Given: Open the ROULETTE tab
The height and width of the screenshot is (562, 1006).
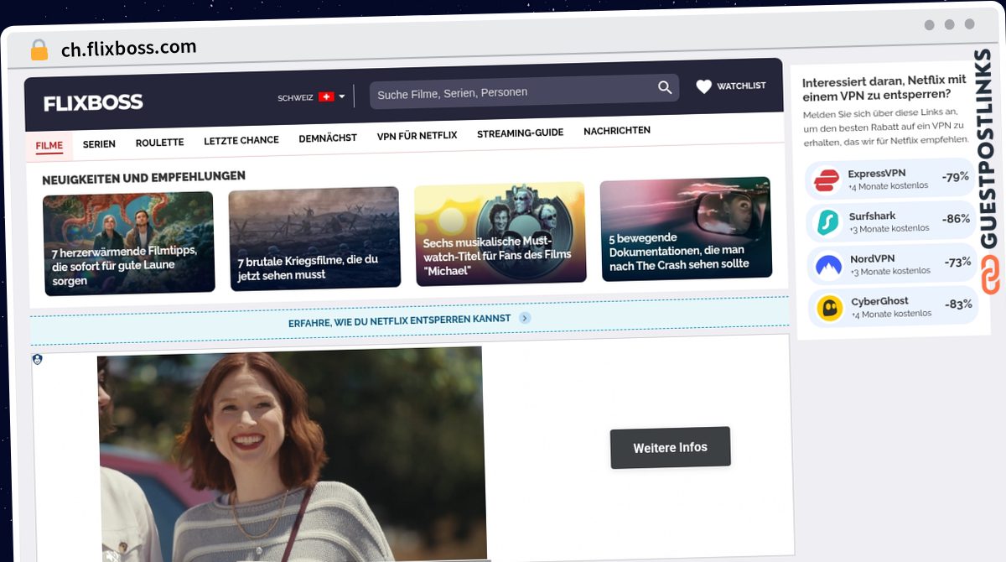Looking at the screenshot, I should point(159,143).
